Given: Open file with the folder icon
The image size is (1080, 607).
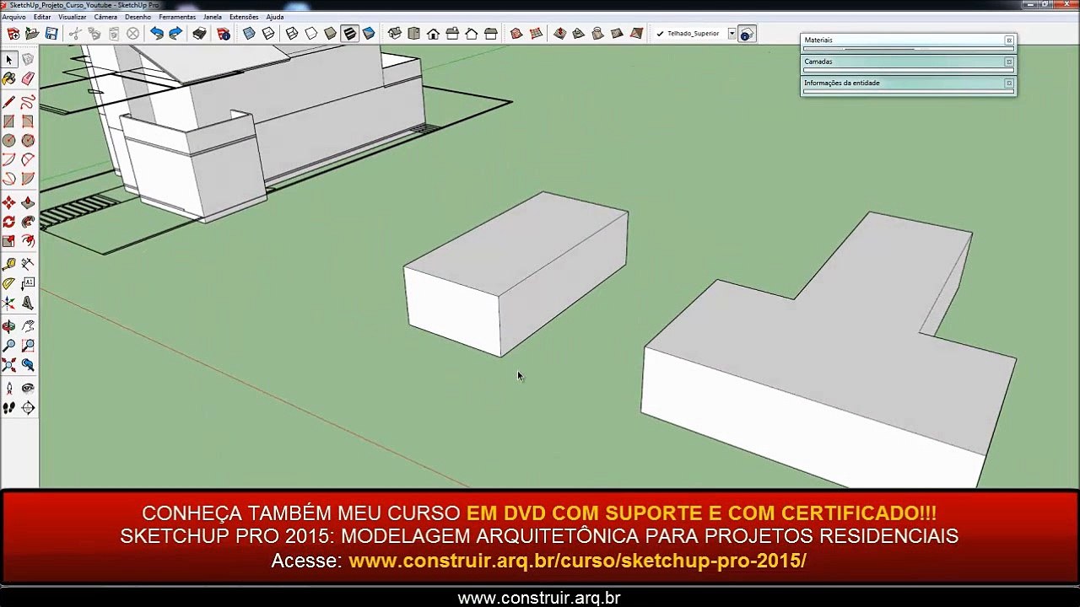Looking at the screenshot, I should click(x=32, y=34).
